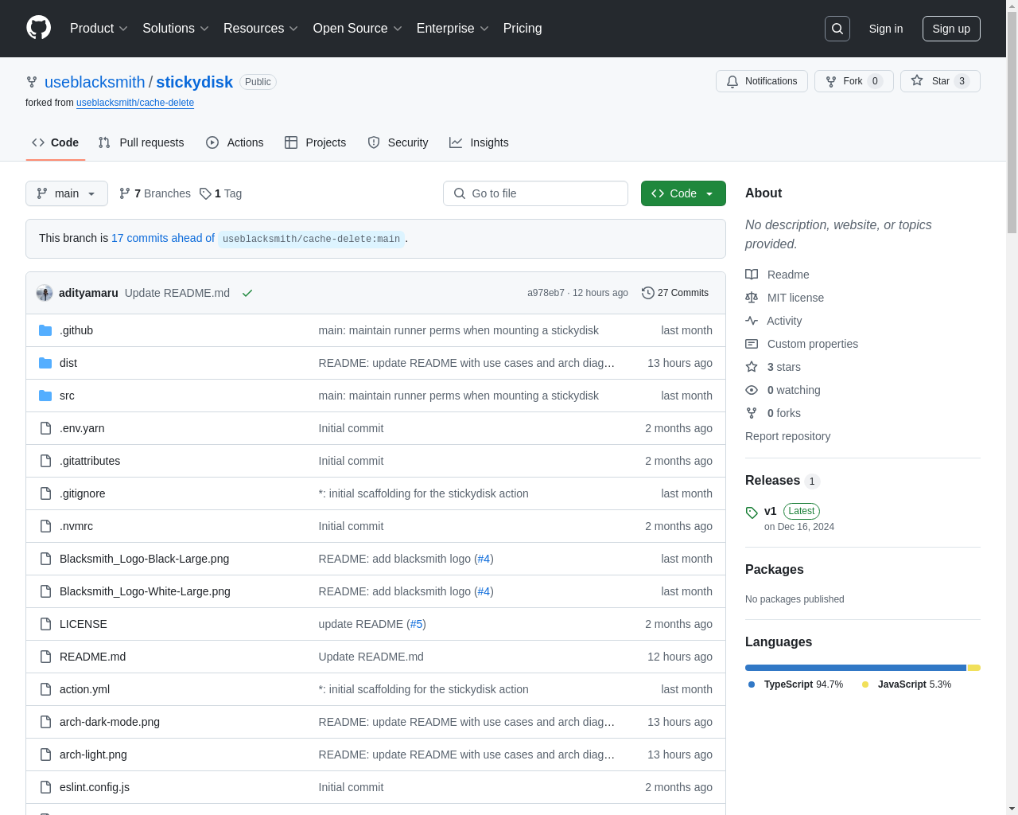Open pull request #5 link in LICENSE row
Image resolution: width=1018 pixels, height=815 pixels.
click(416, 624)
